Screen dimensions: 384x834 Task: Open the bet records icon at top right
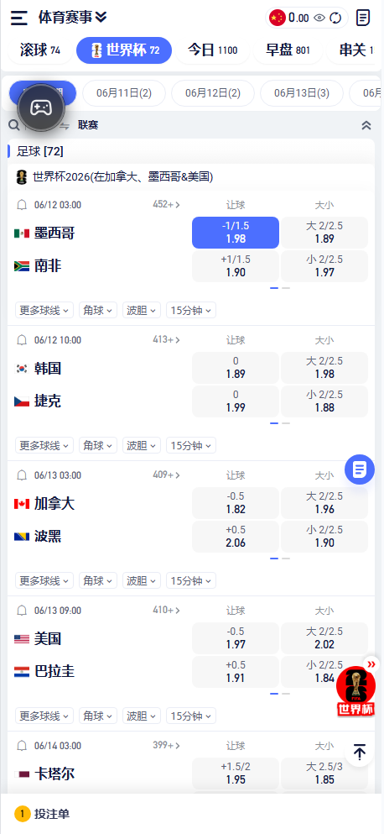[363, 18]
